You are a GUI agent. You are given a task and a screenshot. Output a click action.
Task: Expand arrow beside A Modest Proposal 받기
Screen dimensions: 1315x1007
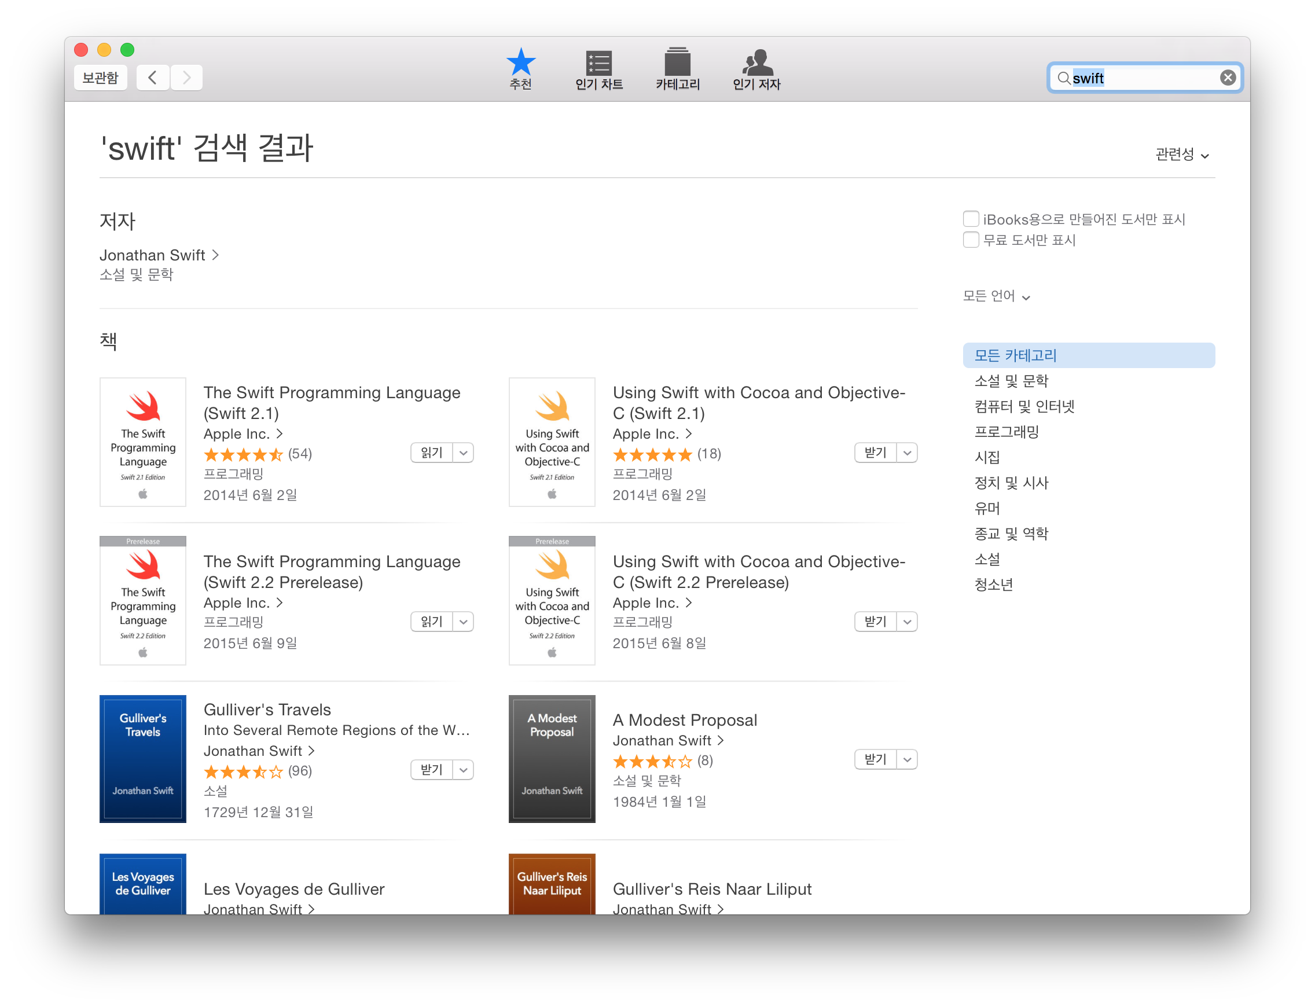(907, 759)
